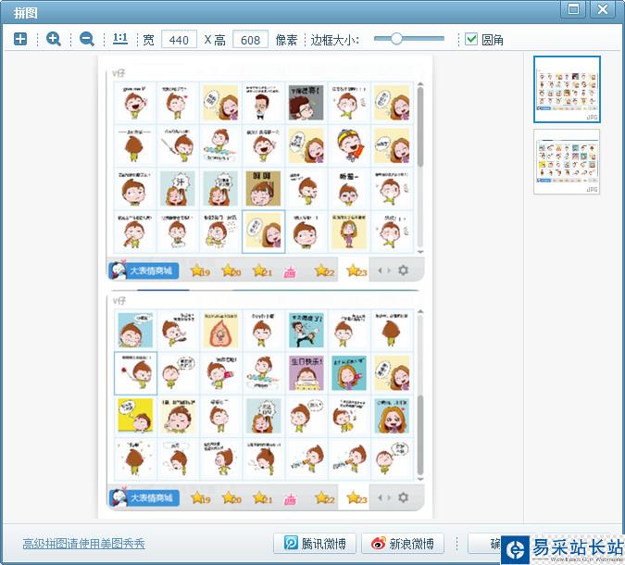This screenshot has width=625, height=565.
Task: Adjust the 边框大小 border size slider
Action: pos(409,39)
